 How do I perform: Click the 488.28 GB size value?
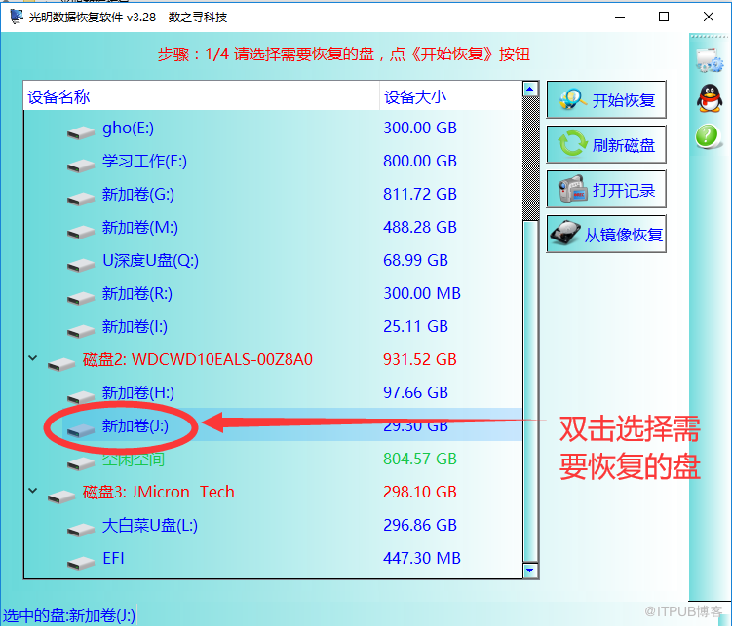(x=420, y=227)
